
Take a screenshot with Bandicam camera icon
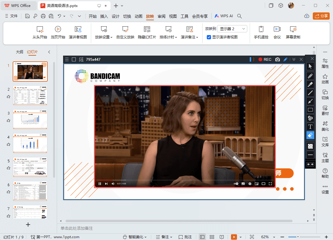(x=277, y=60)
